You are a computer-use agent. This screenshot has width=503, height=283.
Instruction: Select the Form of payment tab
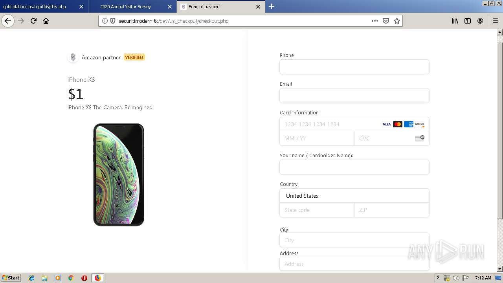click(221, 7)
